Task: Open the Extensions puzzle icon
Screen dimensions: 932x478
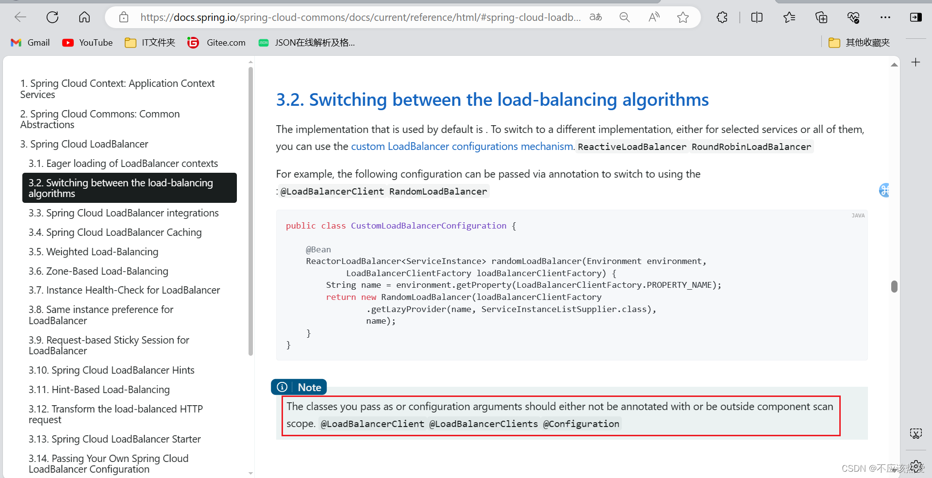Action: [x=722, y=17]
